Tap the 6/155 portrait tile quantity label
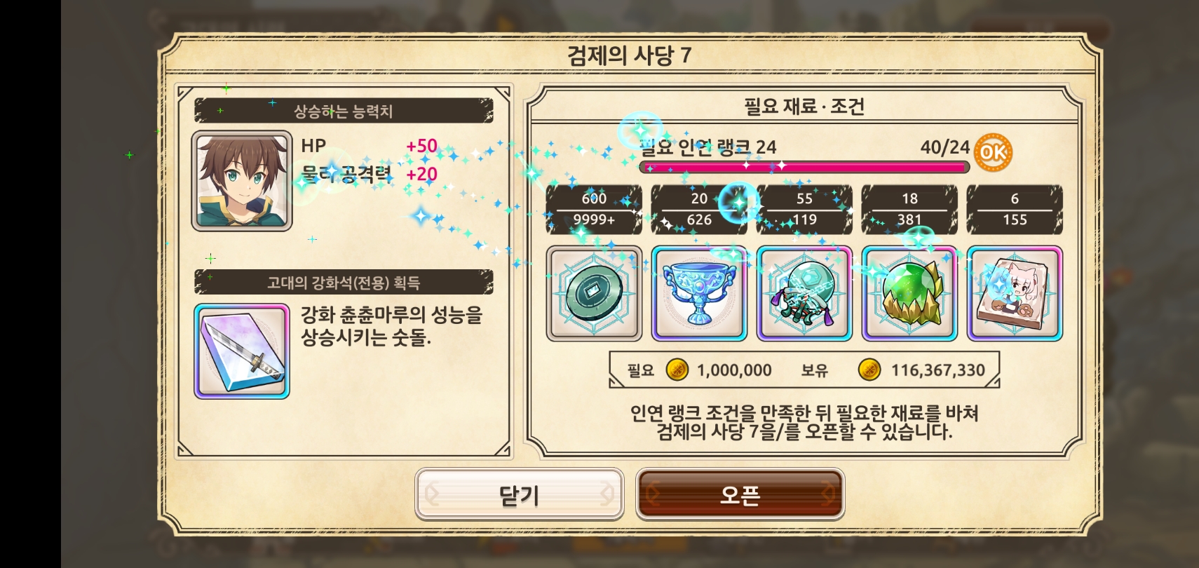Viewport: 1199px width, 568px height. click(x=1015, y=209)
